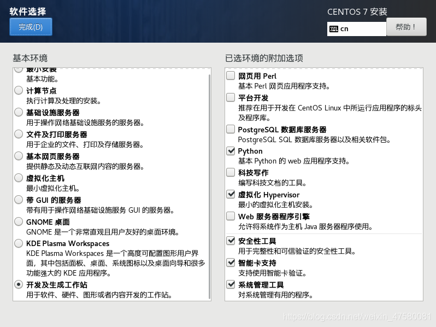The height and width of the screenshot is (327, 436).
Task: Select the 基本网页服务器 radio button
Action: click(19, 156)
